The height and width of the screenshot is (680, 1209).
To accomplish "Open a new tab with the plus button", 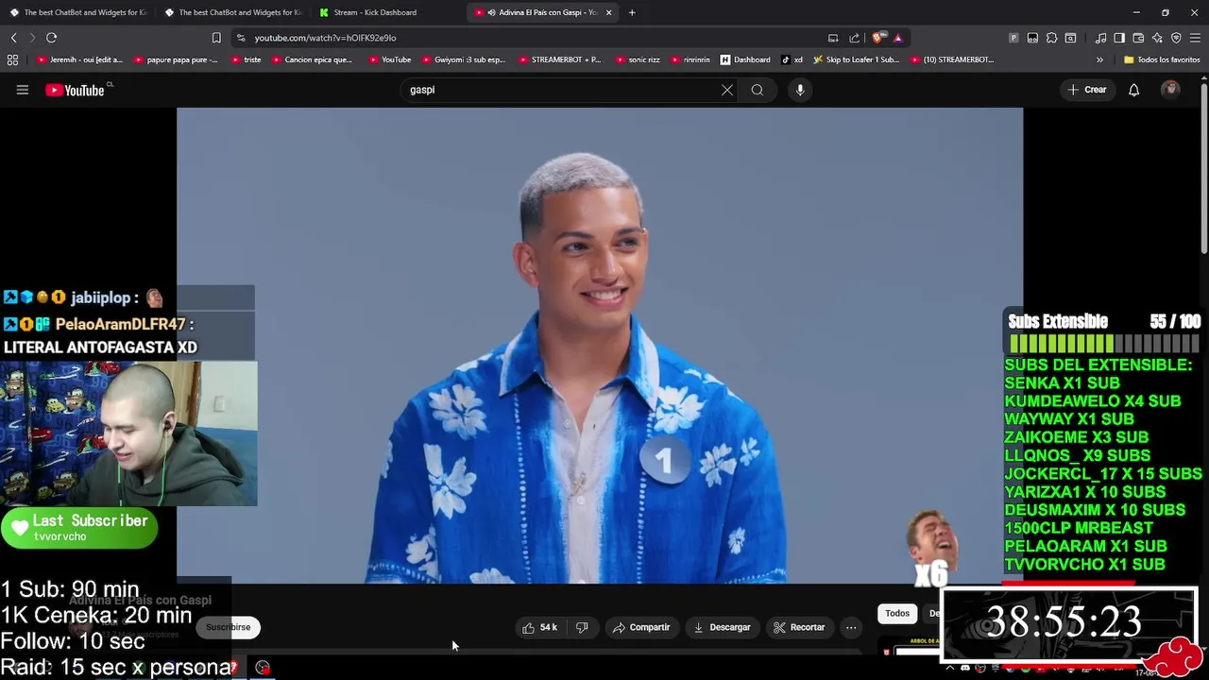I will click(x=632, y=12).
